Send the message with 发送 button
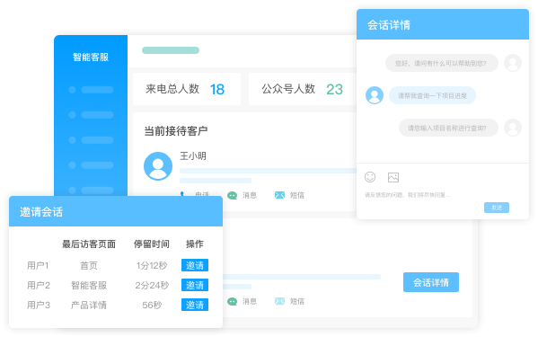This screenshot has width=538, height=337. pos(497,208)
